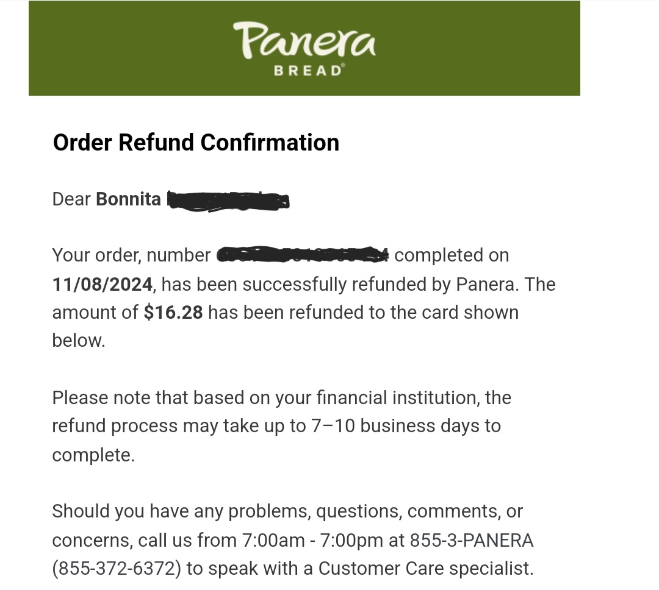
Task: Click the BREAD wordmark under the logo
Action: (308, 71)
